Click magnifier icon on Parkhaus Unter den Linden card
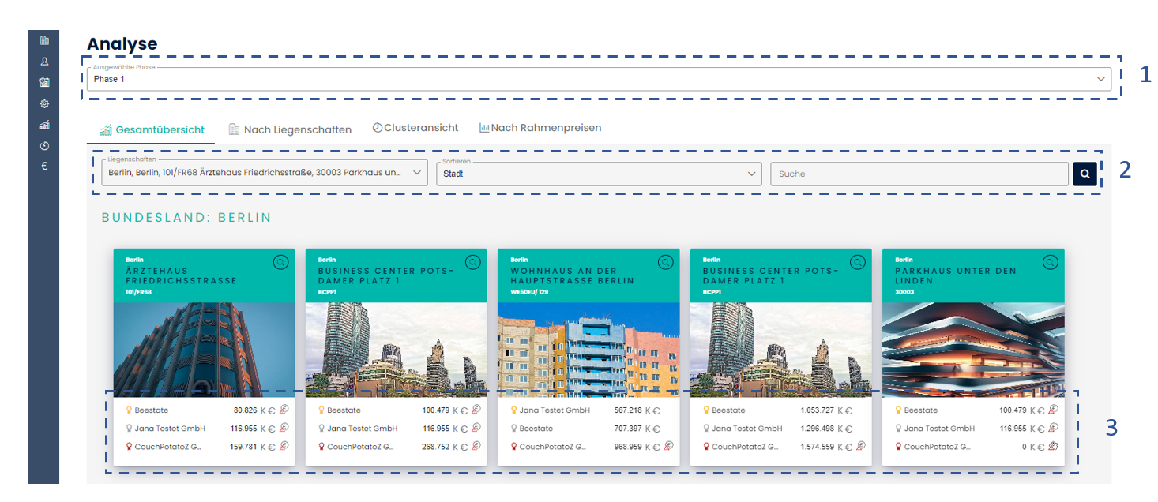The width and height of the screenshot is (1158, 502). coord(1049,263)
